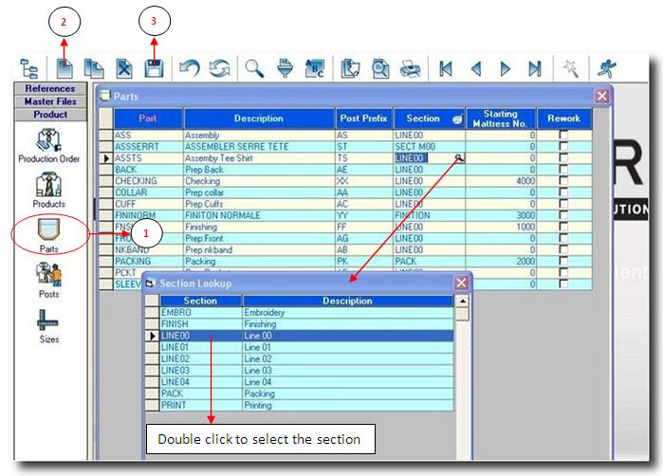The height and width of the screenshot is (476, 663).
Task: Click the Save floppy disk icon
Action: (x=154, y=67)
